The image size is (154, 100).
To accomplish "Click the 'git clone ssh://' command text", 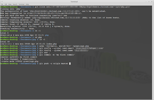I will point(44,7).
